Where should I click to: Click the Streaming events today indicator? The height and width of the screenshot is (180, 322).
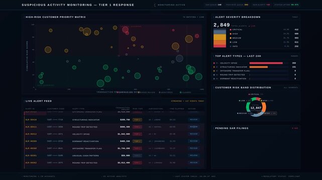[187, 101]
